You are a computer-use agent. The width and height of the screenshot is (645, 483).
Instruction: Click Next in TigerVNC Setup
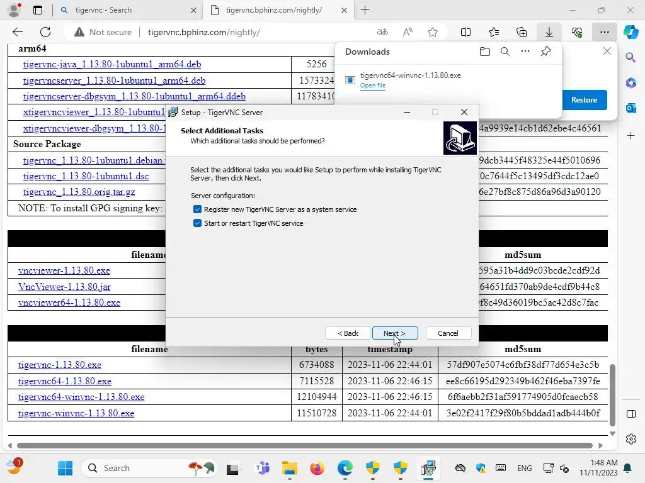click(395, 333)
